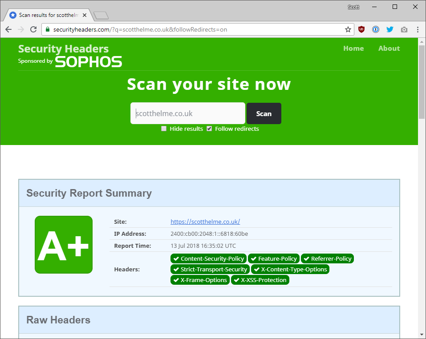
Task: Disable the Follow redirects checkbox
Action: coord(209,128)
